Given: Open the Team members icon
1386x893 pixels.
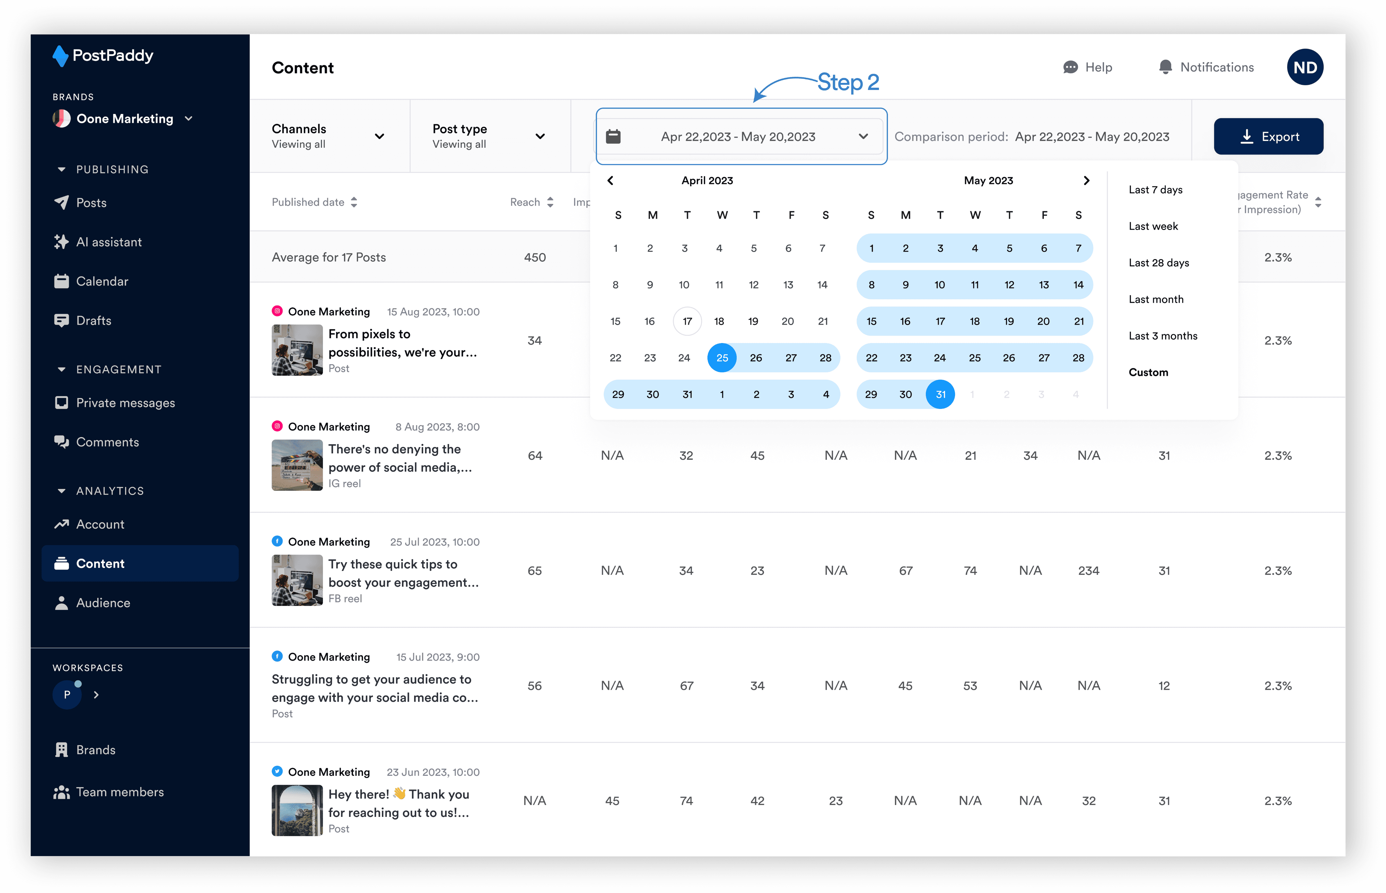Looking at the screenshot, I should click(61, 792).
